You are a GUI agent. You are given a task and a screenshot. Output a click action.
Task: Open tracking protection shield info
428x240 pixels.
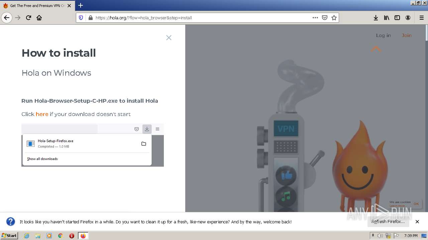(81, 18)
